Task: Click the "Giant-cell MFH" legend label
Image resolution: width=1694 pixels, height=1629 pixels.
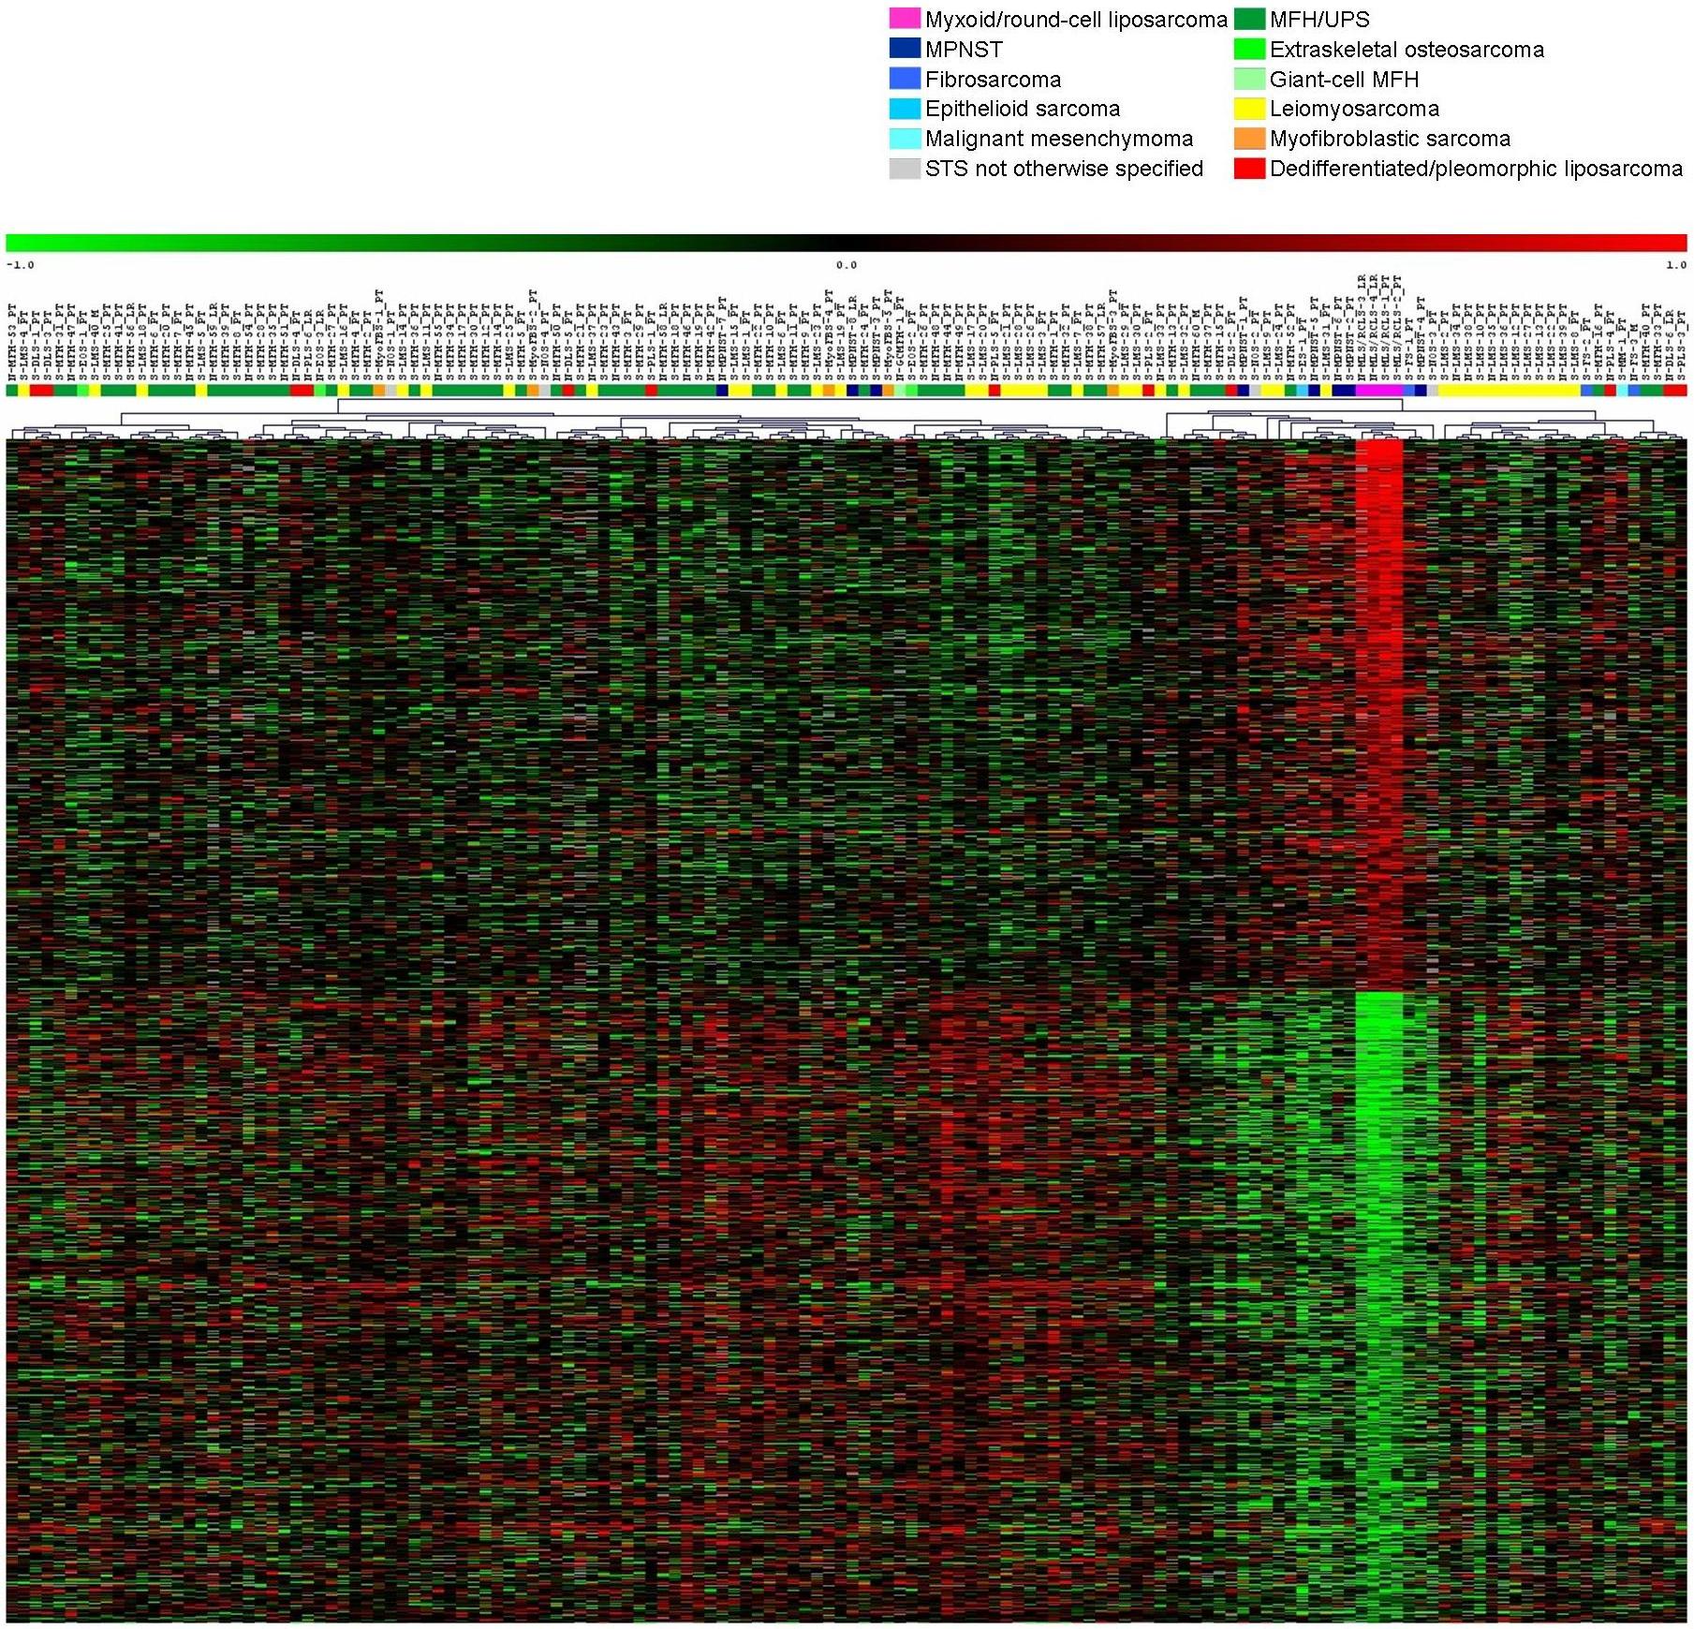Action: (1344, 80)
